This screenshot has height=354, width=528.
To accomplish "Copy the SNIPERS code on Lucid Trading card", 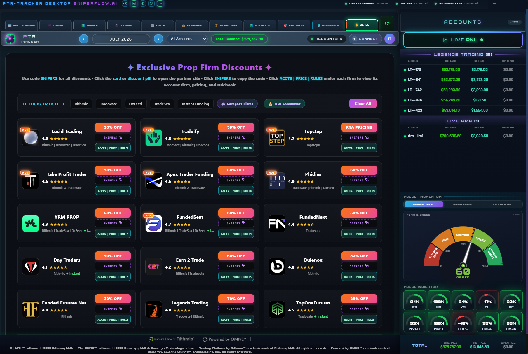I will 113,137.
